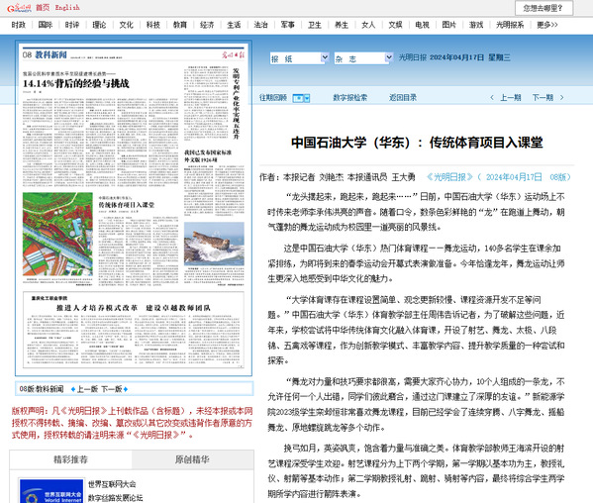This screenshot has height=503, width=593.
Task: Open the 报纸 dropdown
Action: (x=299, y=58)
